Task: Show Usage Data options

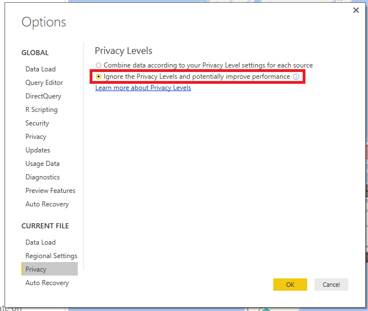Action: [42, 164]
